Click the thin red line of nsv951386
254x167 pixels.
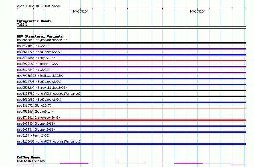pos(131,114)
